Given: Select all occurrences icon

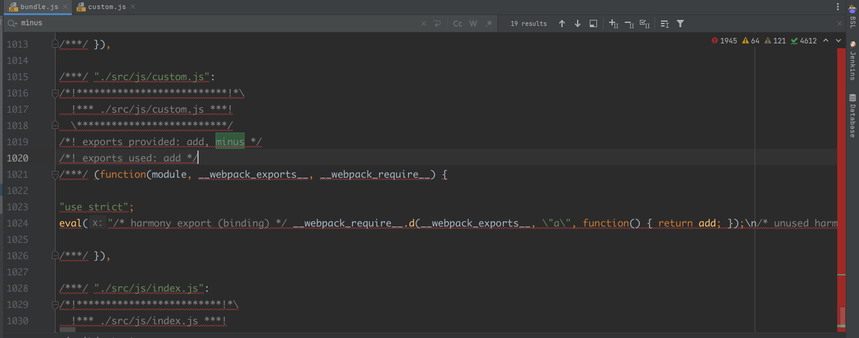Looking at the screenshot, I should 645,23.
